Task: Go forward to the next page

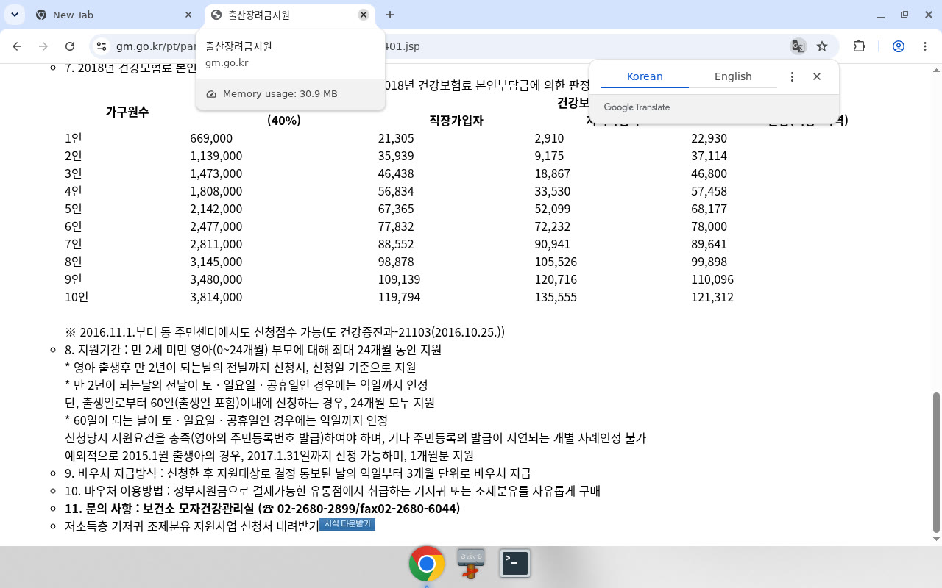Action: click(43, 46)
